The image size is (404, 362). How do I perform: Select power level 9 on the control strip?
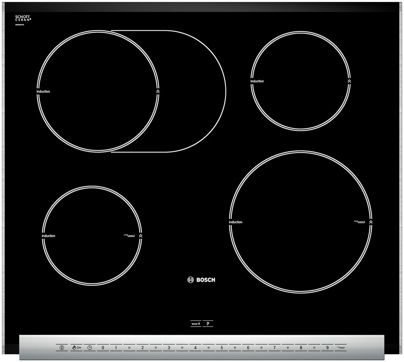point(327,347)
